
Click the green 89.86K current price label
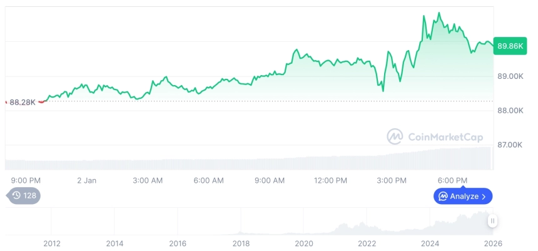pyautogui.click(x=510, y=46)
